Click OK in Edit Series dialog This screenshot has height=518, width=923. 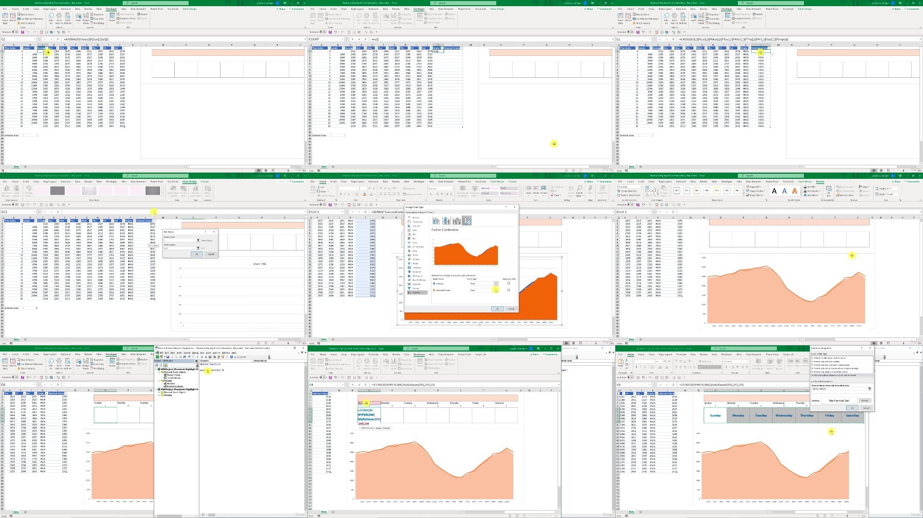(196, 254)
